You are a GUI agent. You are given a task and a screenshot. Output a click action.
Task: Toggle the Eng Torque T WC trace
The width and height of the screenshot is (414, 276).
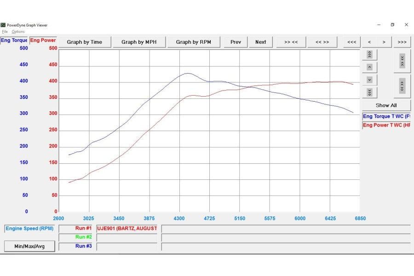point(386,116)
